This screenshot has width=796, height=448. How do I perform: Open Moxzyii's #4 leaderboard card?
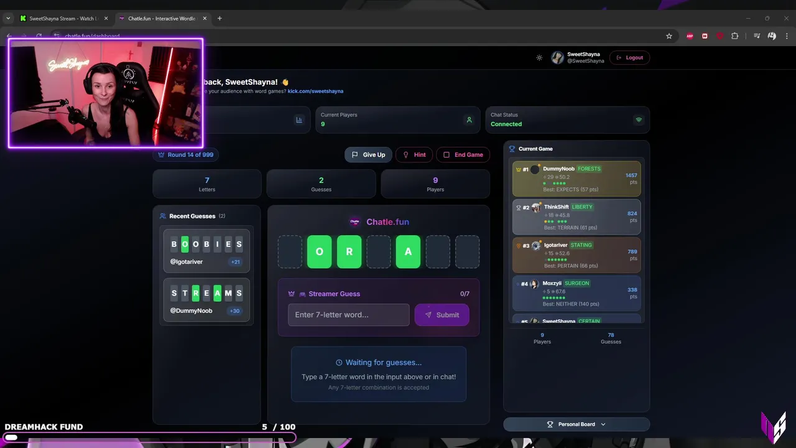pos(576,293)
